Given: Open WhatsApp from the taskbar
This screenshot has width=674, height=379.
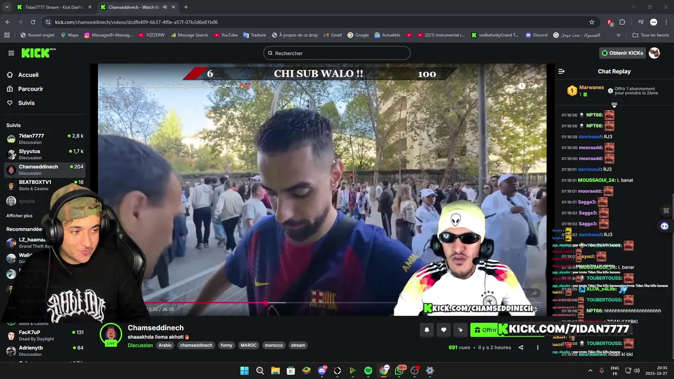Looking at the screenshot, I should 399,371.
